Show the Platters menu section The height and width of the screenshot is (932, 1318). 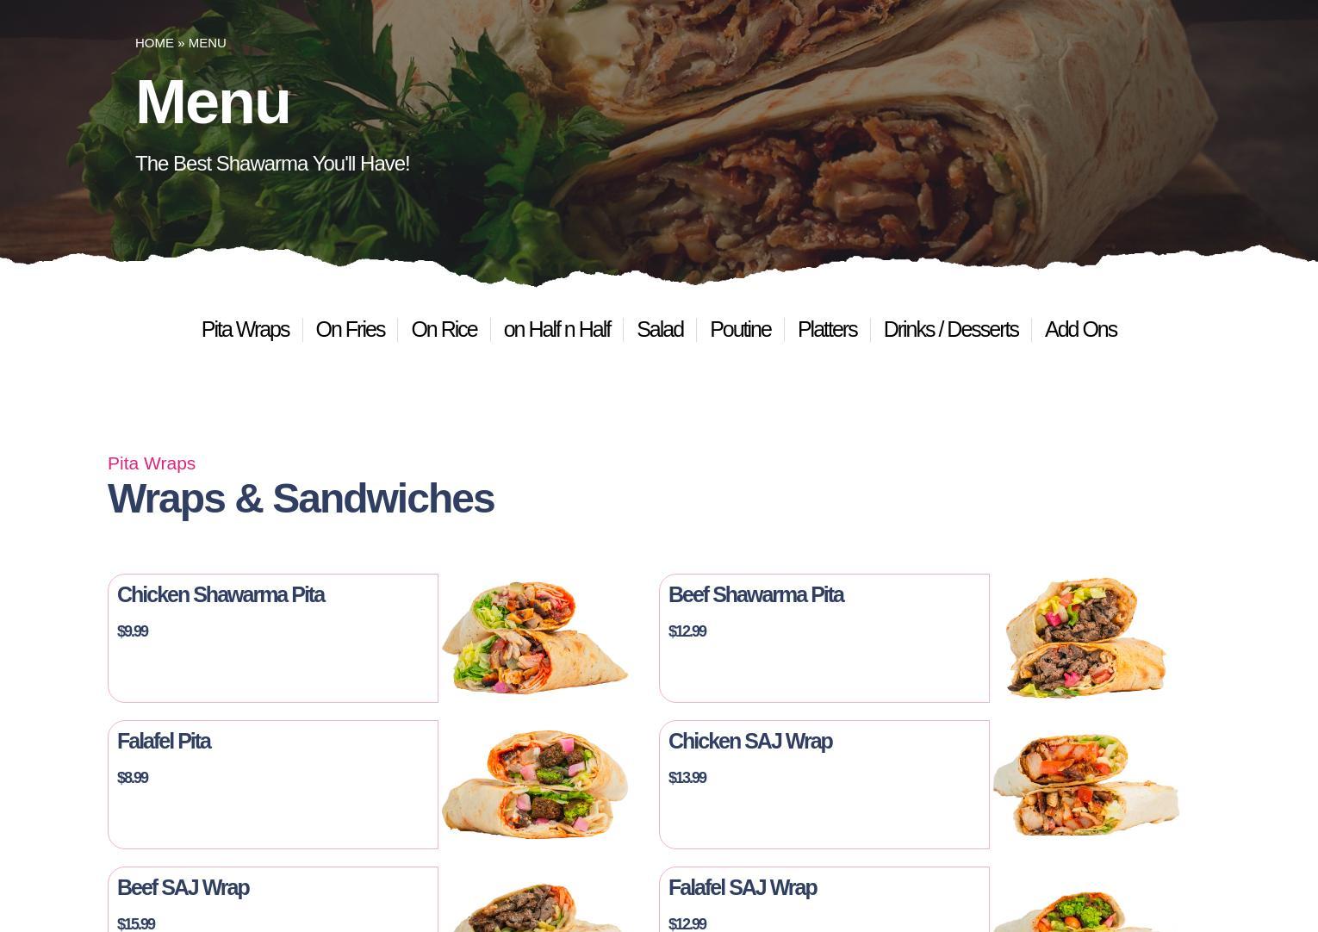(827, 329)
